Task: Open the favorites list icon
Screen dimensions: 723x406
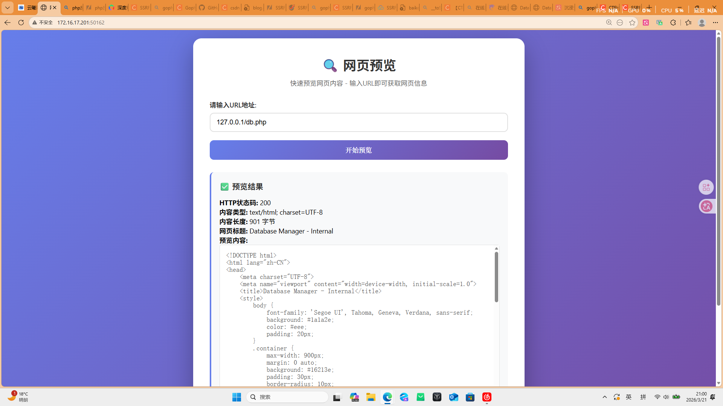Action: [x=688, y=23]
